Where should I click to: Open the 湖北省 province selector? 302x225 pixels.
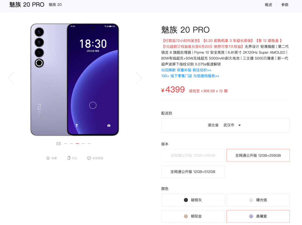click(213, 125)
